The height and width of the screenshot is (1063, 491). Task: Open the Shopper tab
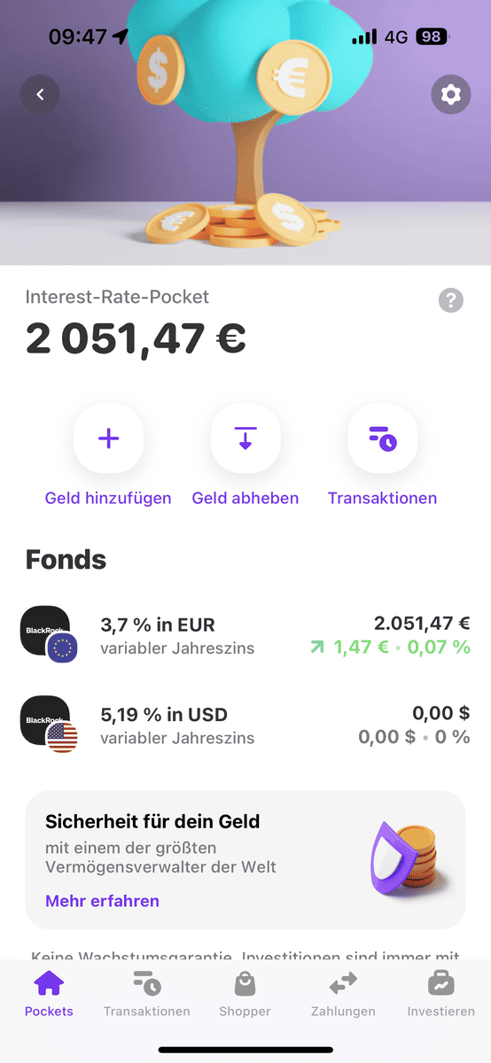pyautogui.click(x=245, y=993)
